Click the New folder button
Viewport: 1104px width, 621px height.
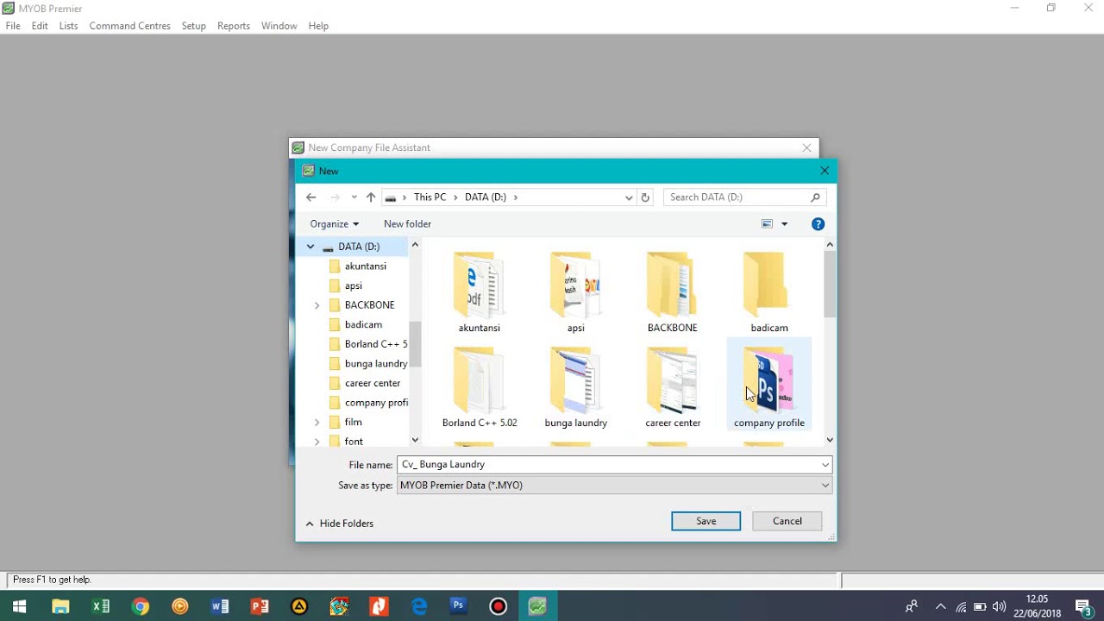pyautogui.click(x=407, y=224)
